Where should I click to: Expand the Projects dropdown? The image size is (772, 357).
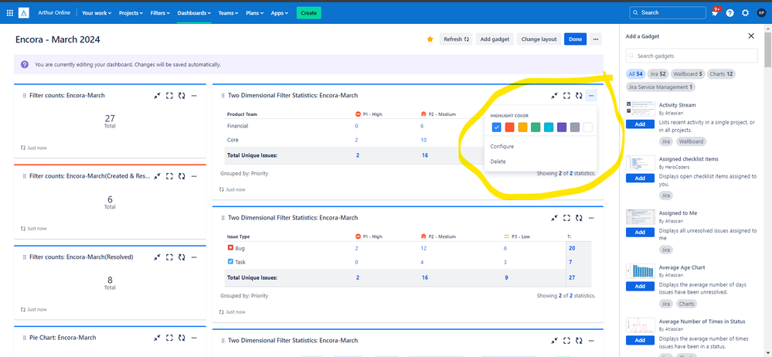[131, 13]
